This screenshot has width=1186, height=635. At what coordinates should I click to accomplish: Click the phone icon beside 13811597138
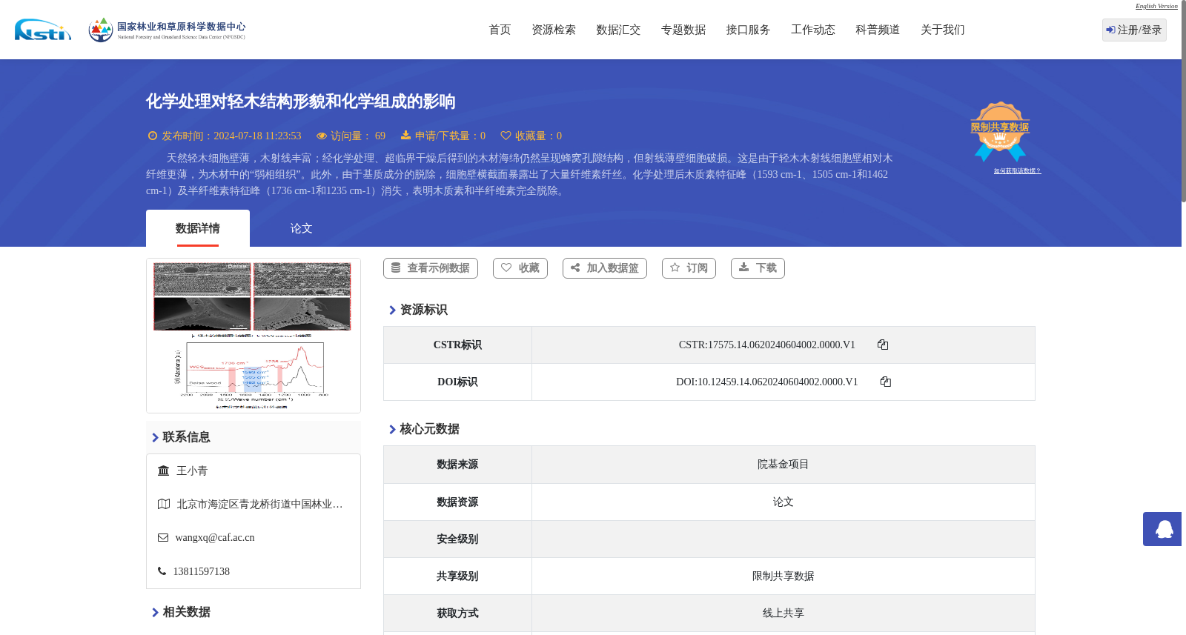click(x=162, y=571)
